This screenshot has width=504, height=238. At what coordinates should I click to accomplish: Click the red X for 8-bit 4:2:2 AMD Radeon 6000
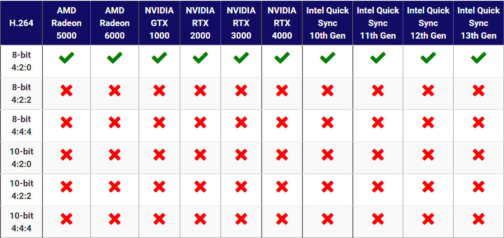[115, 90]
